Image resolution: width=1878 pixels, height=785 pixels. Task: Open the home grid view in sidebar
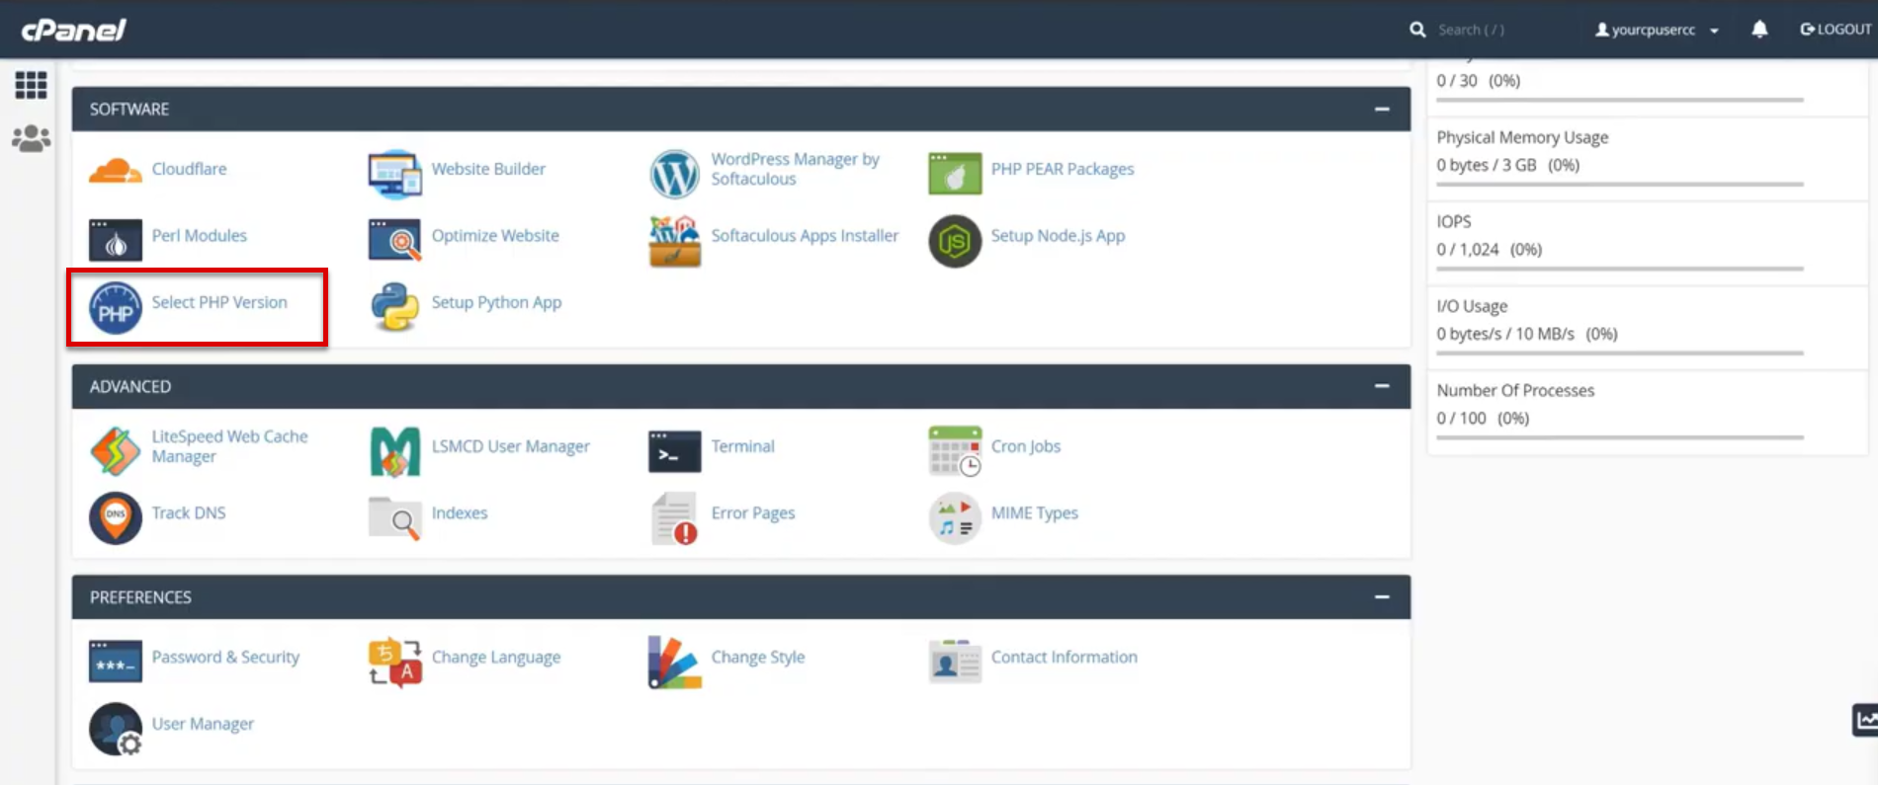tap(31, 86)
